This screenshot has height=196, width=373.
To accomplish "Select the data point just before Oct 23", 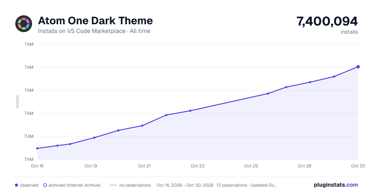I will point(190,111).
